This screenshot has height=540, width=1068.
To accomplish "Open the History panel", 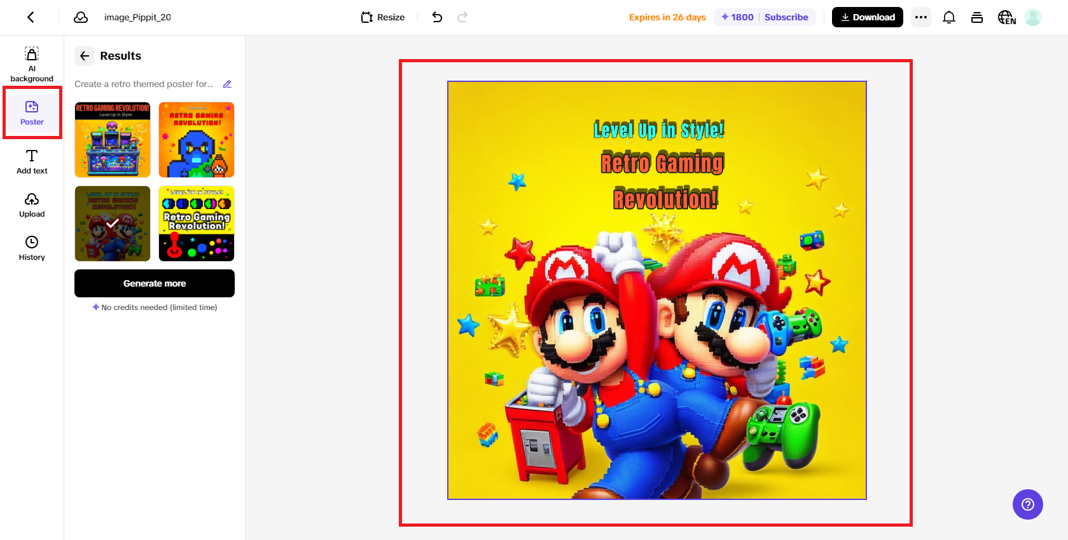I will tap(32, 248).
